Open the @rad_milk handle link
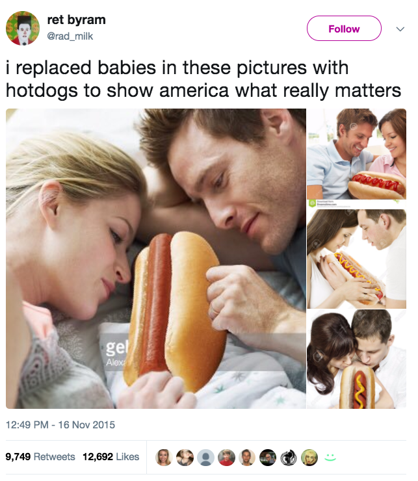The width and height of the screenshot is (418, 481). 70,36
